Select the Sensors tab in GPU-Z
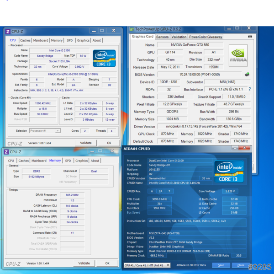Viewport: 274px width, 274px height. click(x=162, y=37)
